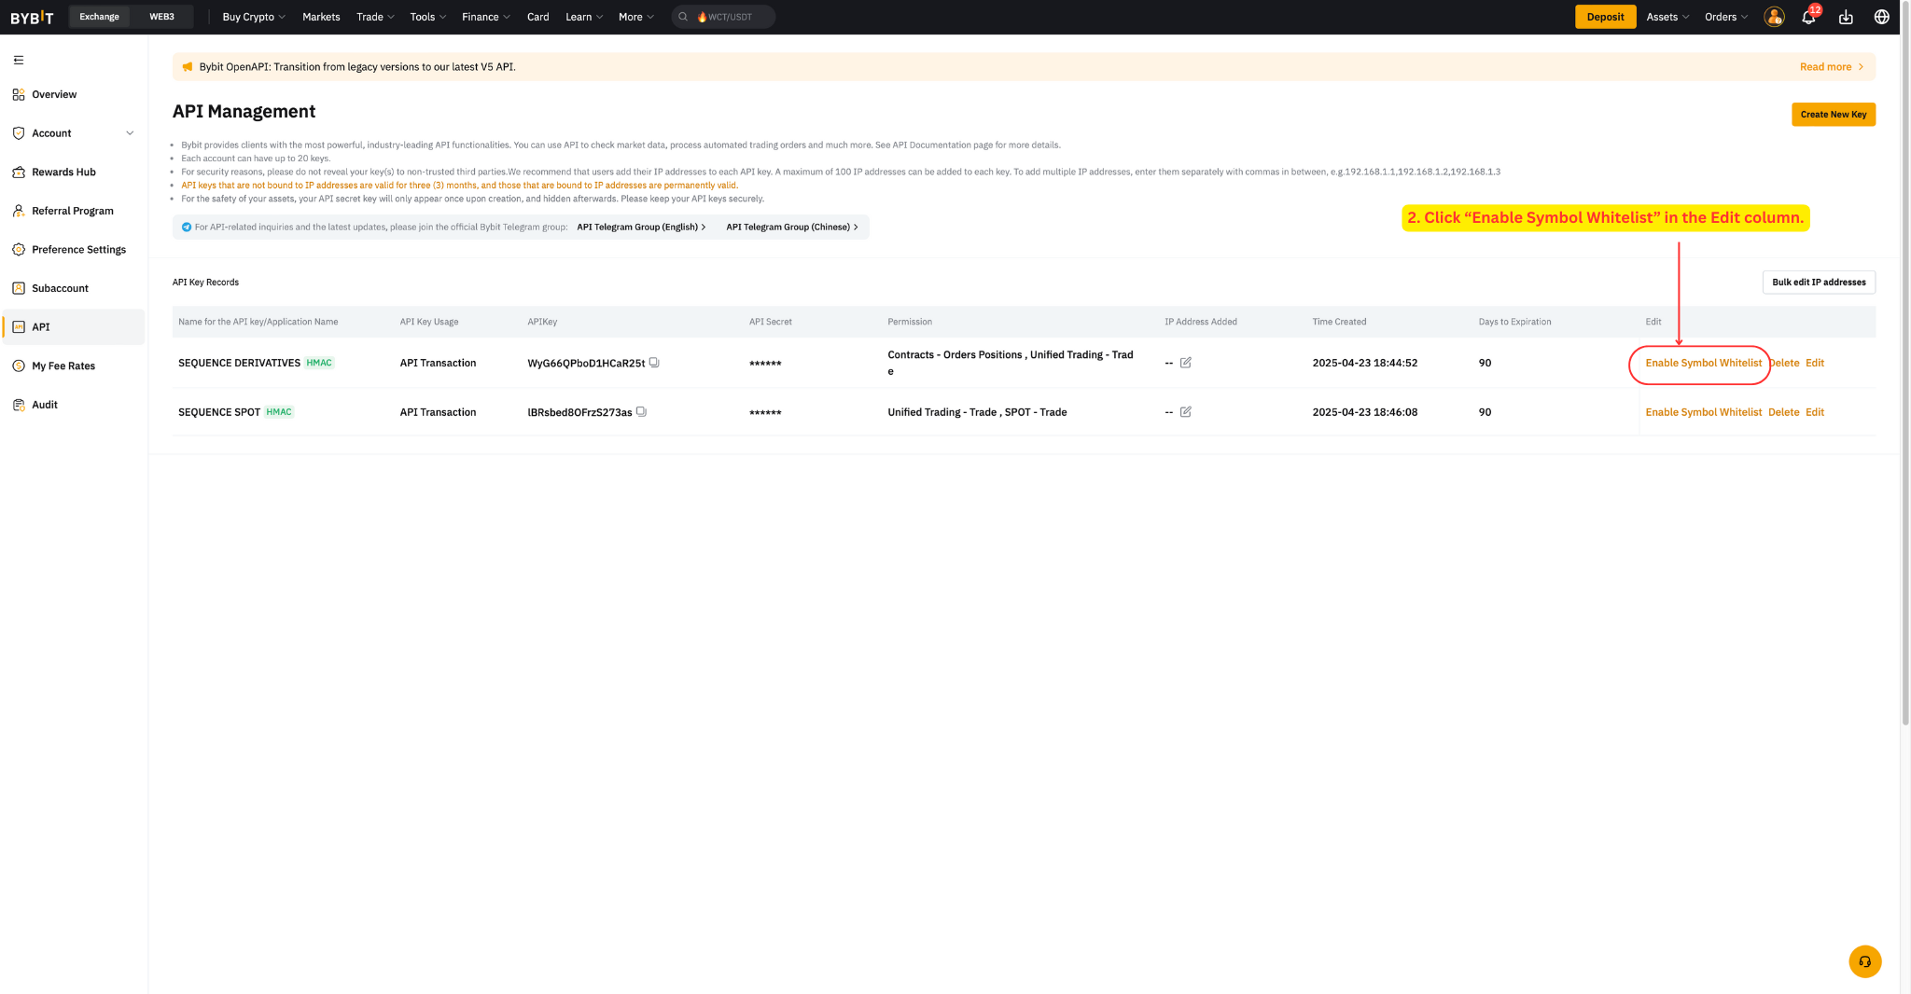This screenshot has width=1911, height=994.
Task: Edit IP address for SEQUENCE SPOT
Action: (x=1186, y=411)
